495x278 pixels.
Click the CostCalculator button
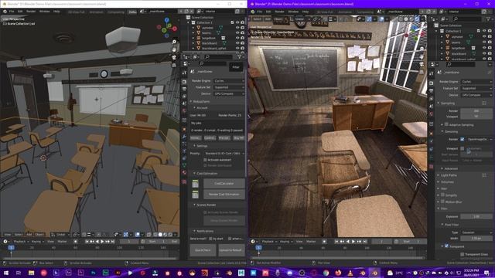click(x=224, y=184)
